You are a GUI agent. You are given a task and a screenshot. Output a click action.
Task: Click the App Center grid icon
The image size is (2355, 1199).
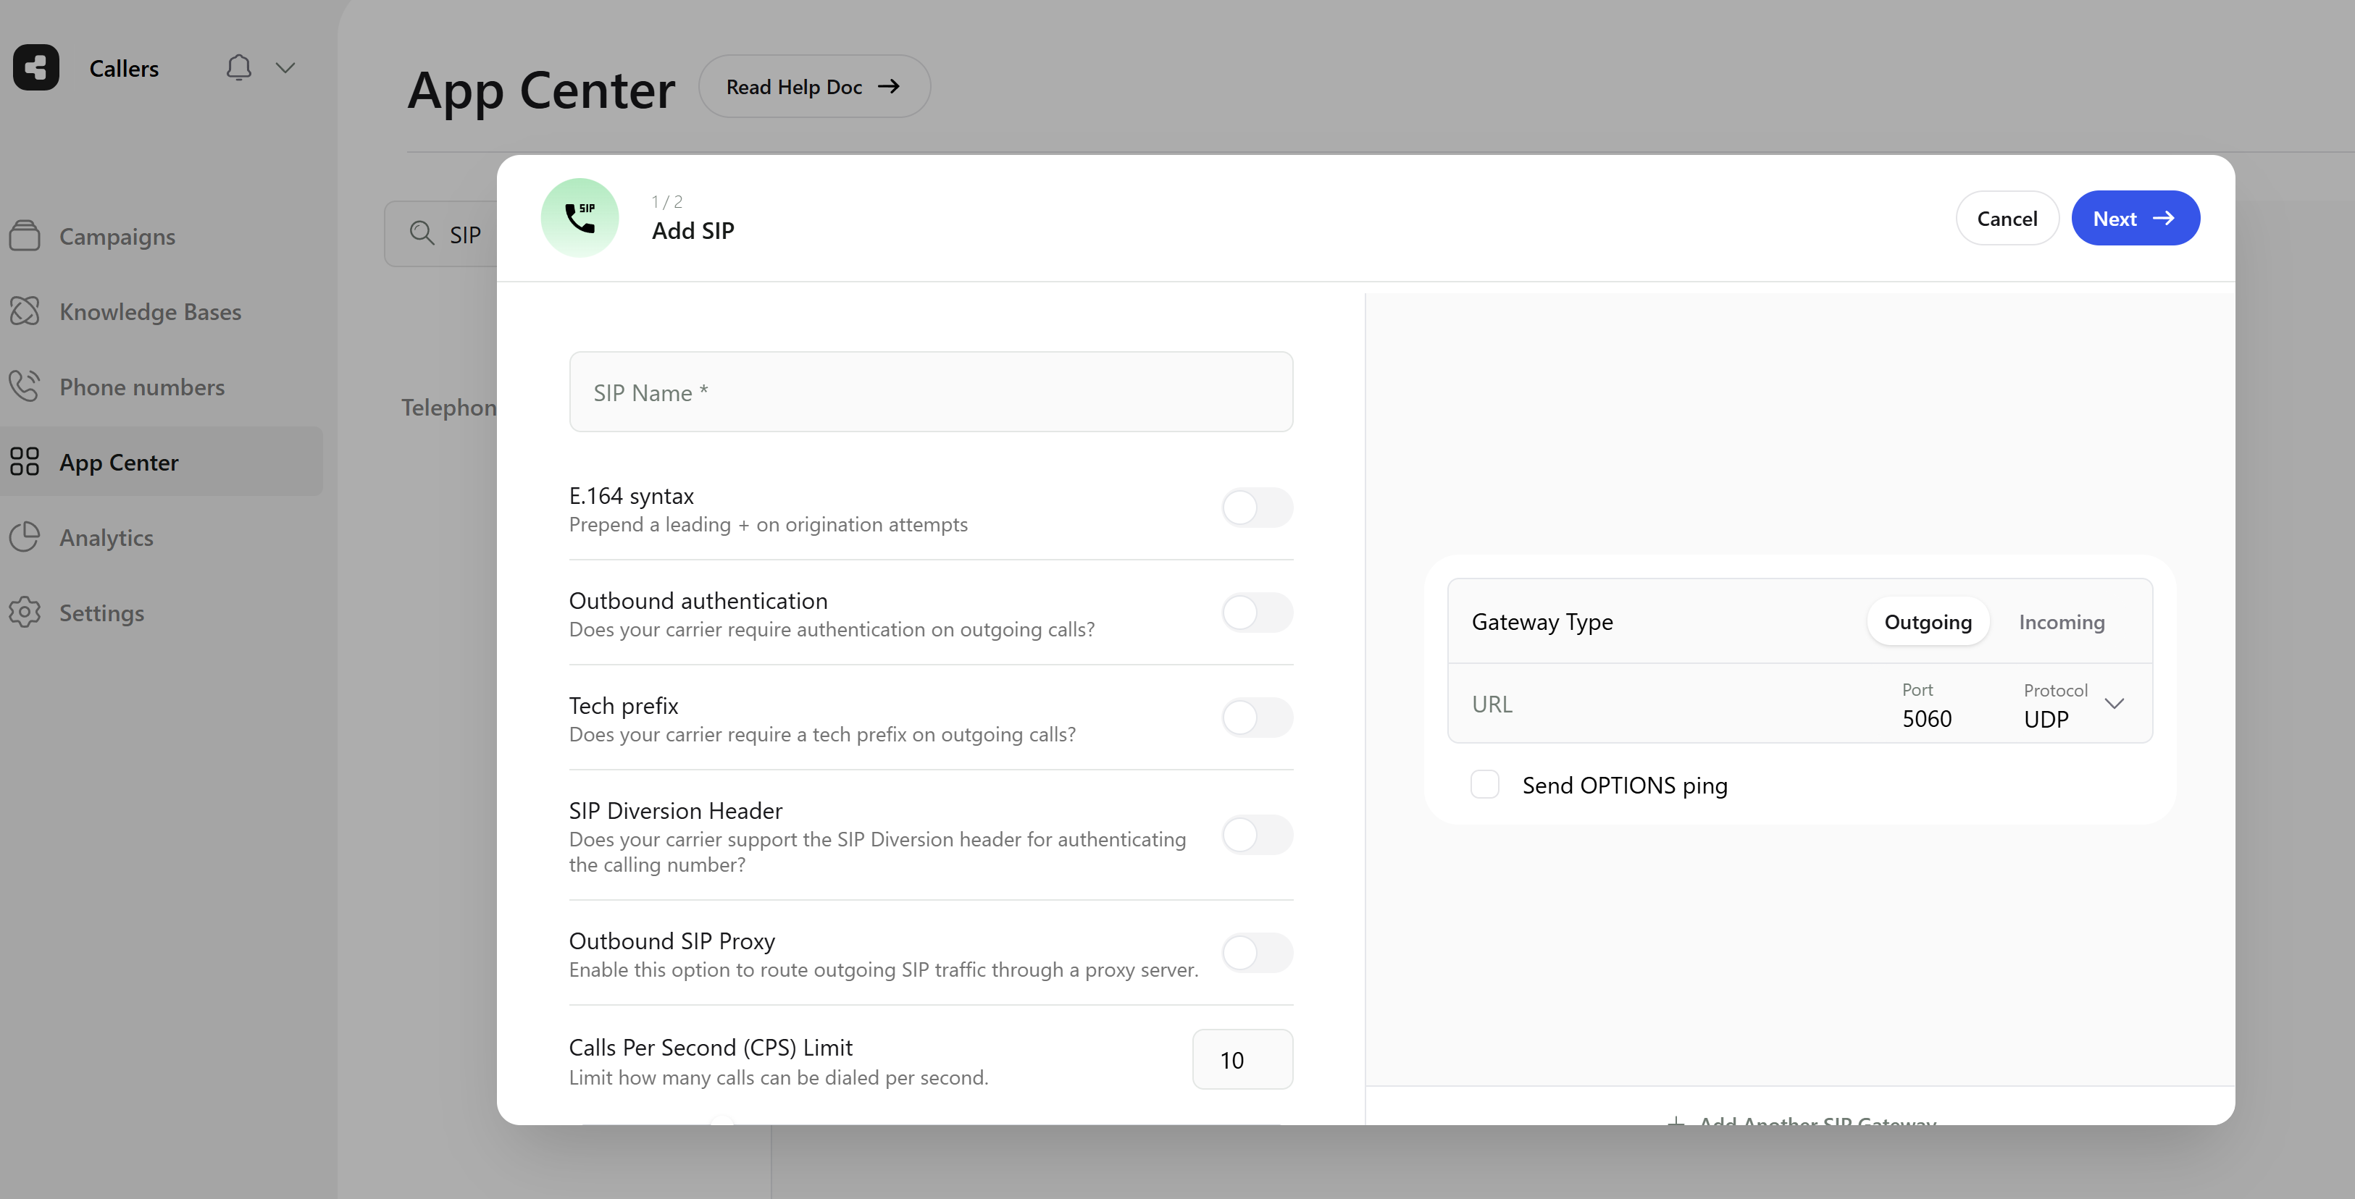point(25,461)
